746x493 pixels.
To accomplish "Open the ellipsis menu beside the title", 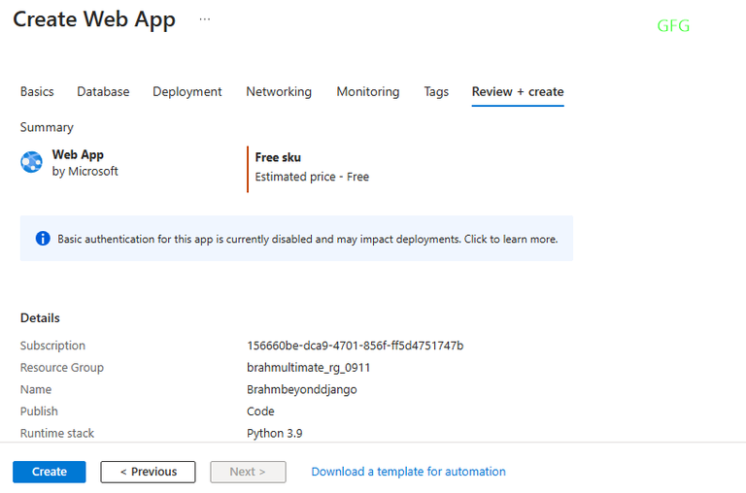I will 204,19.
